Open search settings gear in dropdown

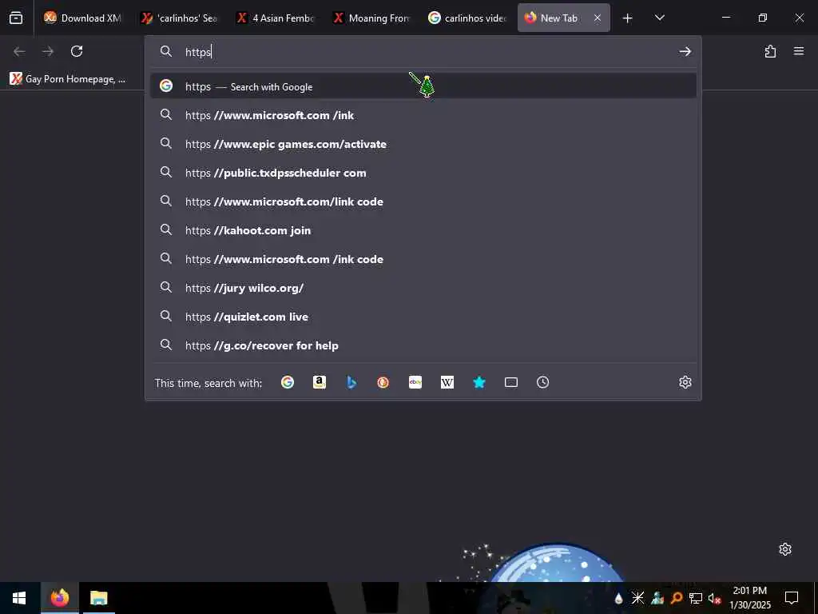click(x=685, y=382)
